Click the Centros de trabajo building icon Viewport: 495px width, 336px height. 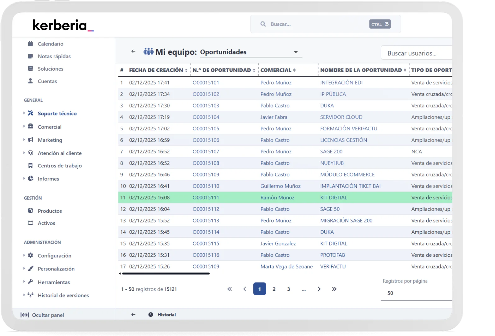click(x=30, y=166)
